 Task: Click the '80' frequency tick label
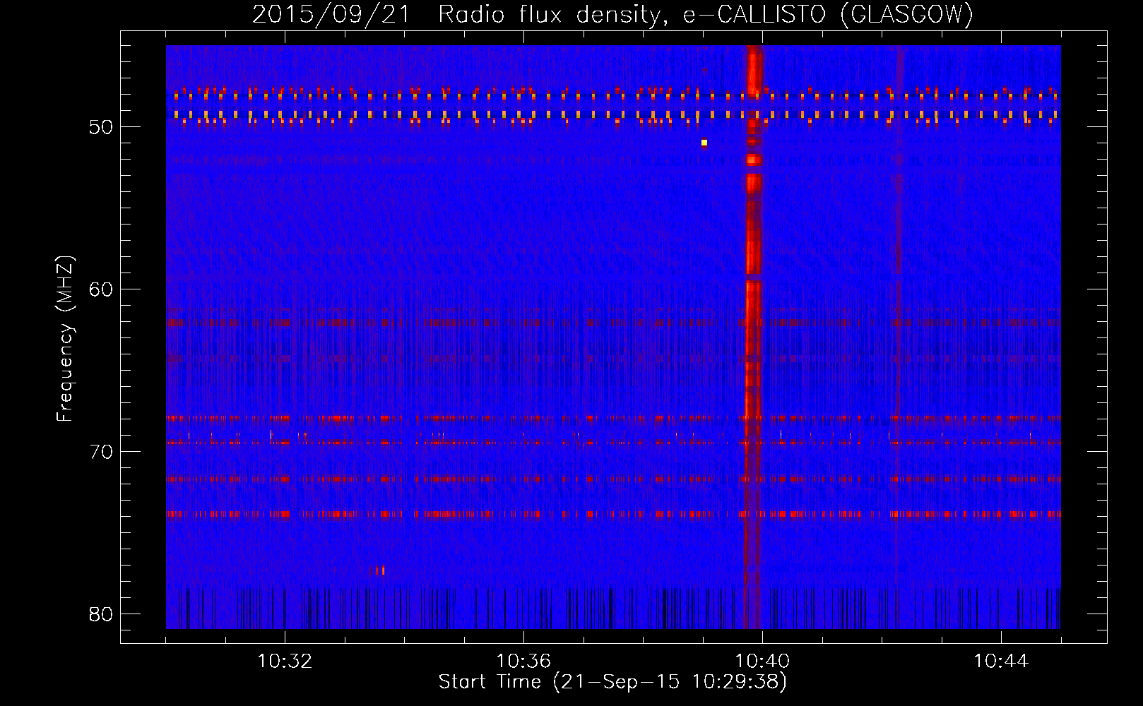point(101,614)
